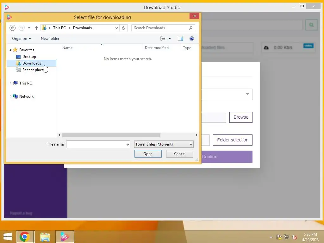Select Favorites in the navigation pane

(x=27, y=50)
